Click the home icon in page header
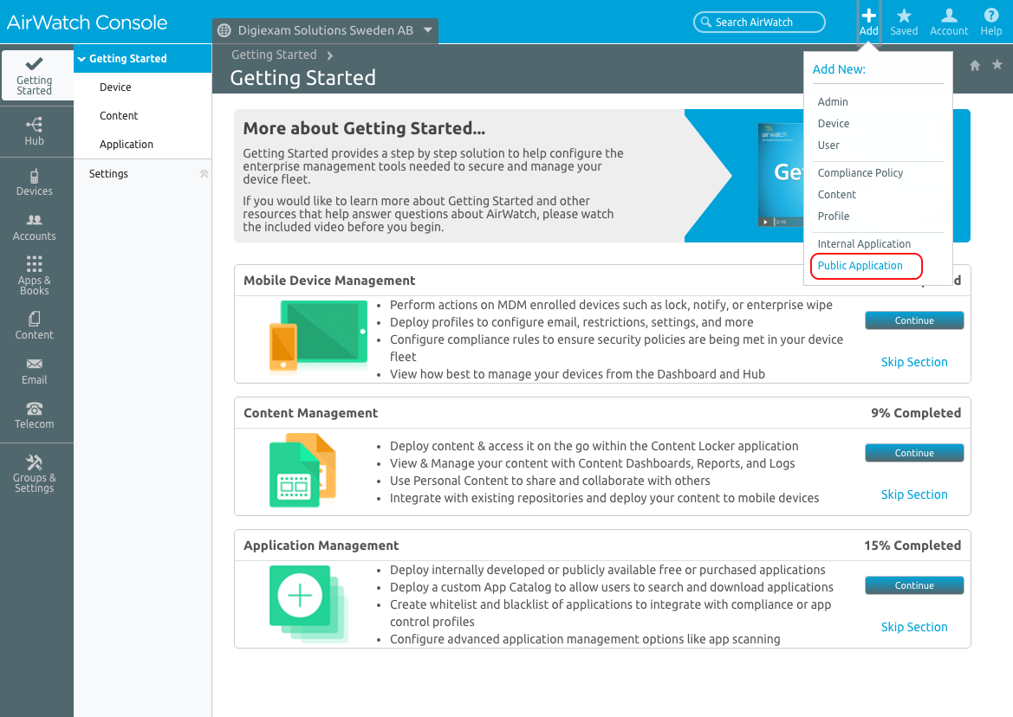 click(975, 65)
